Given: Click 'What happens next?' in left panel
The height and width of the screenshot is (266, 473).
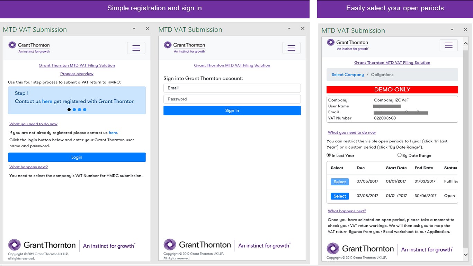Looking at the screenshot, I should (28, 167).
